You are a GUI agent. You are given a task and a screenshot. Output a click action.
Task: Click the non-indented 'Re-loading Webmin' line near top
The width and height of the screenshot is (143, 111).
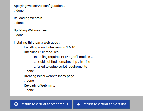point(29,18)
